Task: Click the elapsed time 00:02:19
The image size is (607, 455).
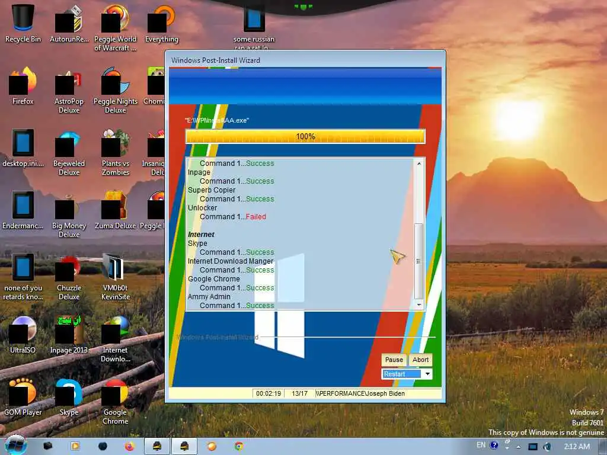Action: click(x=269, y=393)
